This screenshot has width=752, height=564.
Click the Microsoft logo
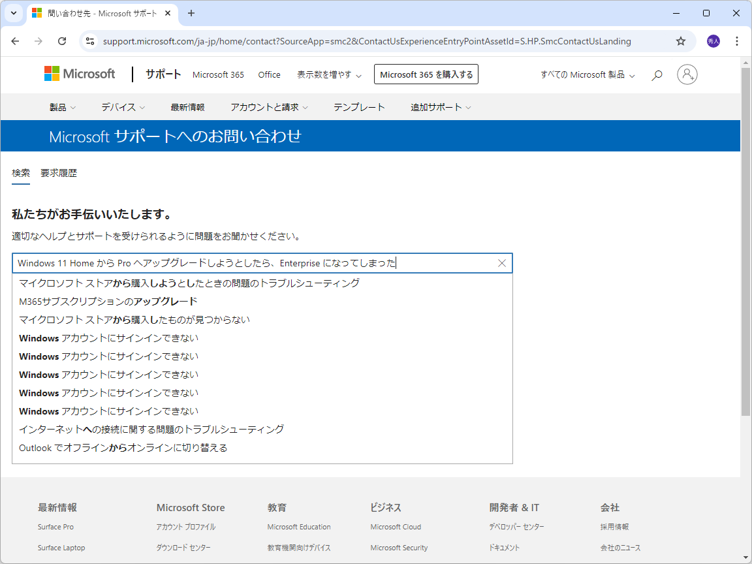coord(79,73)
